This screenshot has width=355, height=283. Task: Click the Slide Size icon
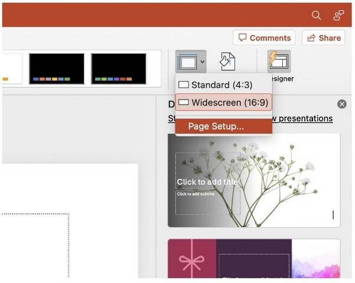pos(187,61)
